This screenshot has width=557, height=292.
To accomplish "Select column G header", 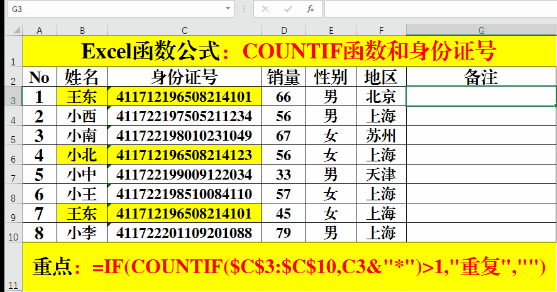I will click(482, 30).
